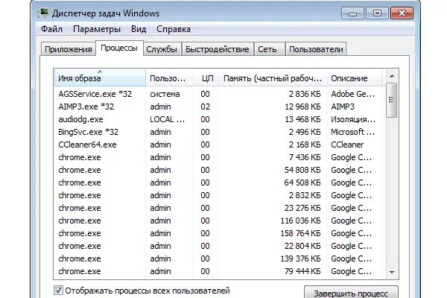
Task: Click the 'Adobe Ge...' description cell
Action: (353, 94)
